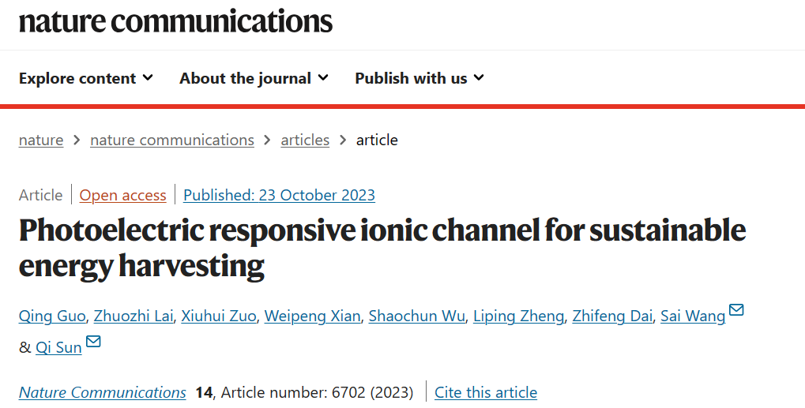Viewport: 805px width, 408px height.
Task: Click Cite this article link
Action: click(x=486, y=393)
